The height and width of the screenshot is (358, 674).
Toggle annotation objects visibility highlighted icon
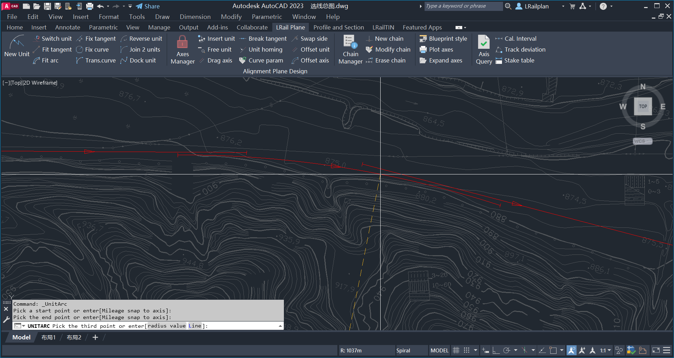click(x=572, y=350)
